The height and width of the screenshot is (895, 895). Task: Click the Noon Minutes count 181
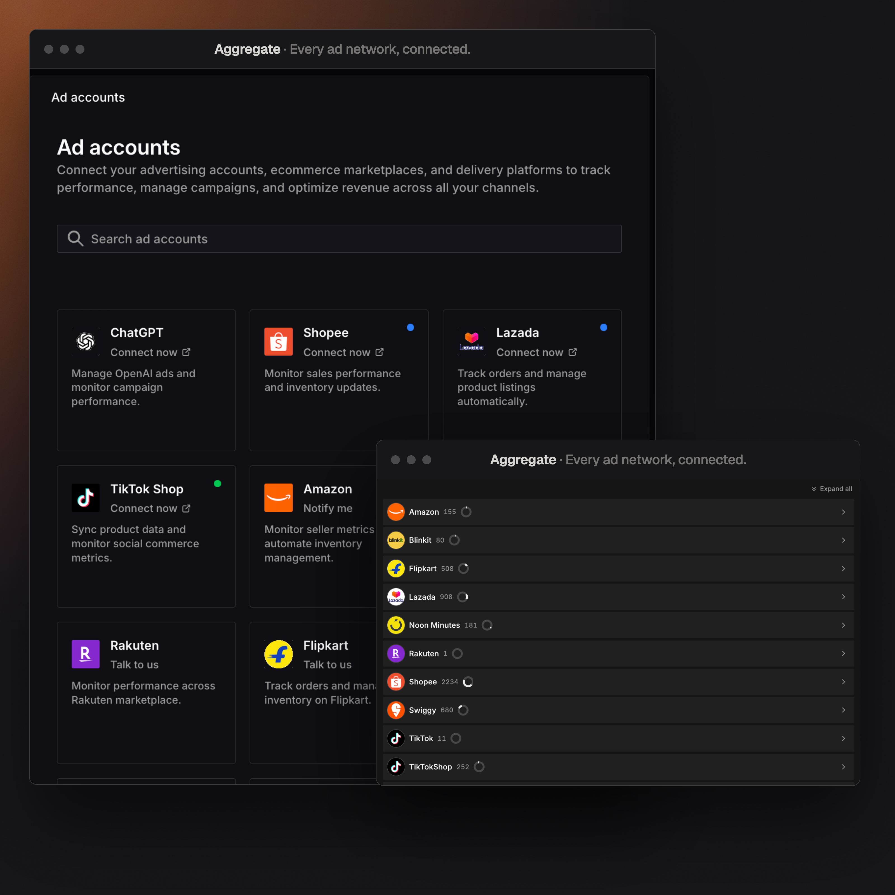(x=471, y=625)
